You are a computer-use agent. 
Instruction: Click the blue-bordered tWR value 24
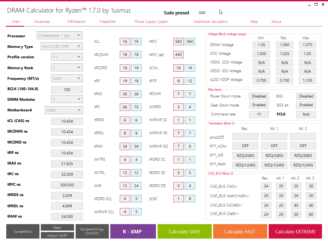[136, 186]
